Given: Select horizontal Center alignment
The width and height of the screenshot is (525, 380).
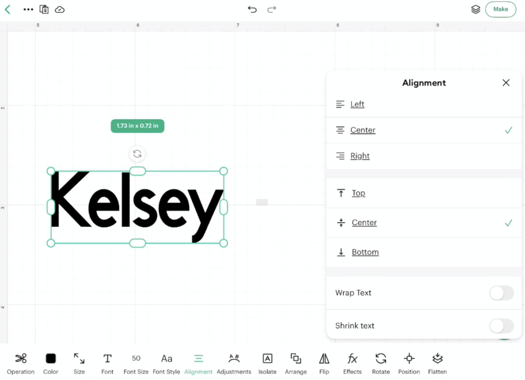Looking at the screenshot, I should click(424, 130).
